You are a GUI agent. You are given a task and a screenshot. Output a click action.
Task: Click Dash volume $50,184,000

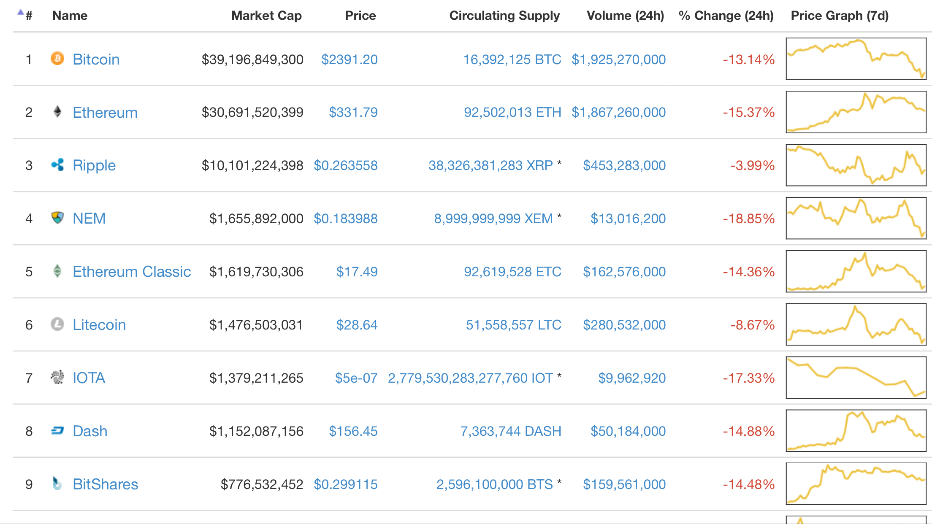pos(628,431)
